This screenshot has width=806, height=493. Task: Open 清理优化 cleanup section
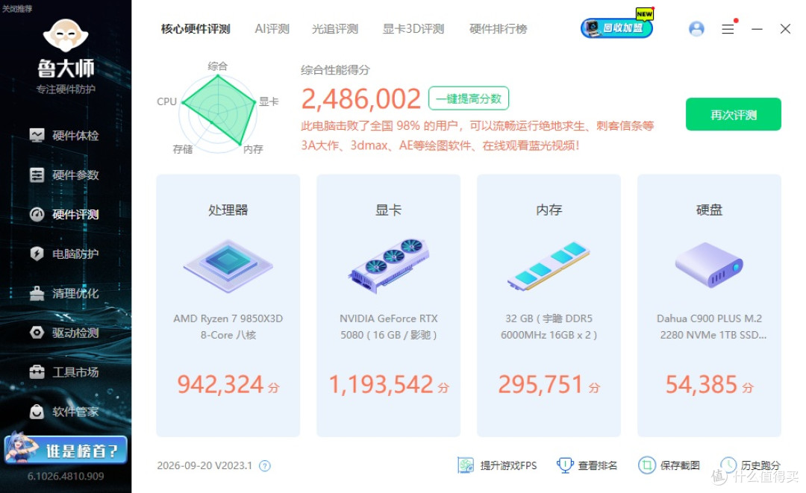pos(64,293)
